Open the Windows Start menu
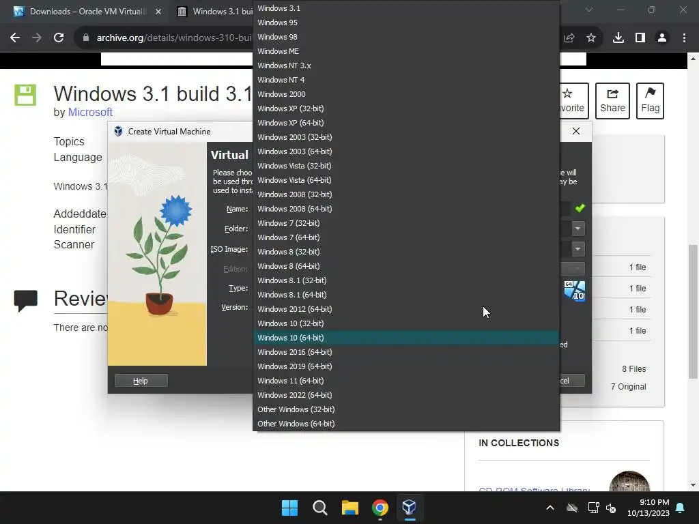Image resolution: width=699 pixels, height=524 pixels. pyautogui.click(x=289, y=508)
